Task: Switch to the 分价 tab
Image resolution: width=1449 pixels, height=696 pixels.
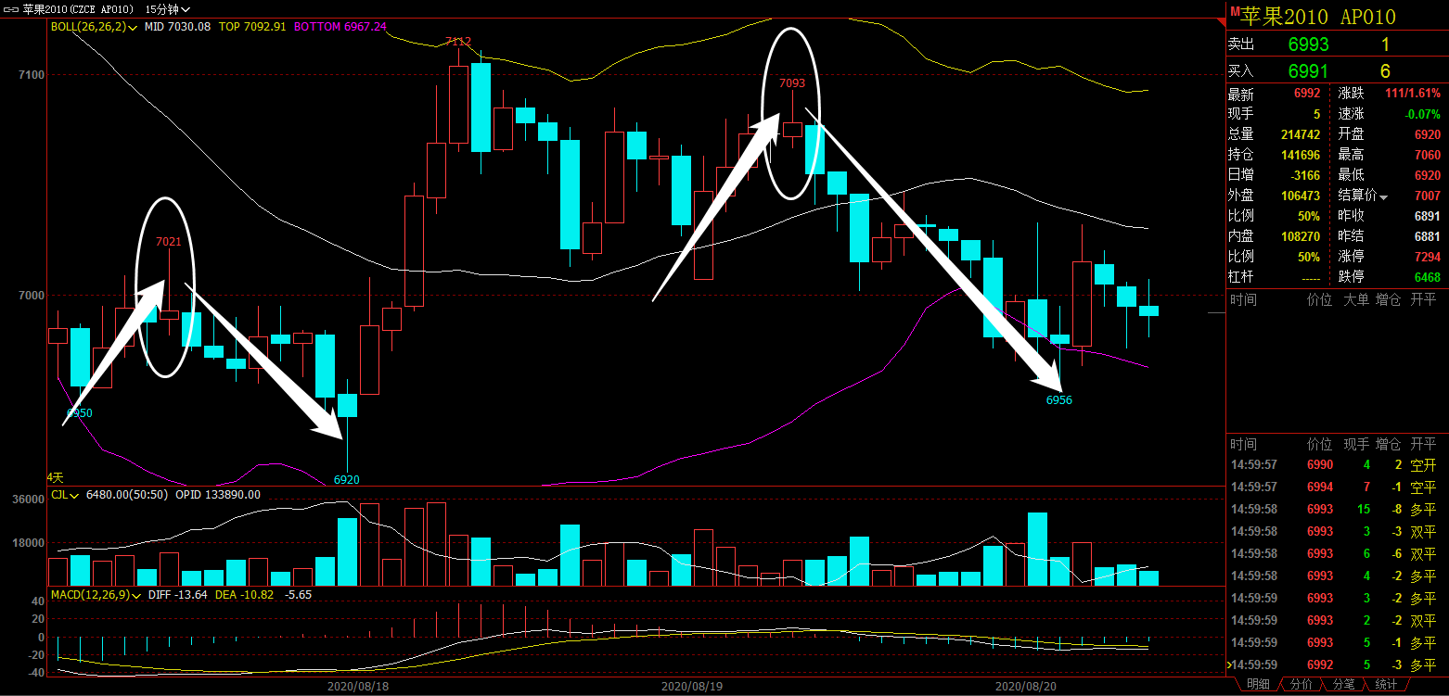Action: tap(1301, 685)
